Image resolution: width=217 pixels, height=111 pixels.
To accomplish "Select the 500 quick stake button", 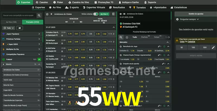I will tap(205, 47).
